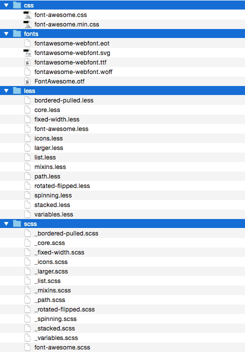Viewport: 245px width, 353px height.
Task: Select fontawesome-webfont.eot file
Action: click(x=122, y=43)
